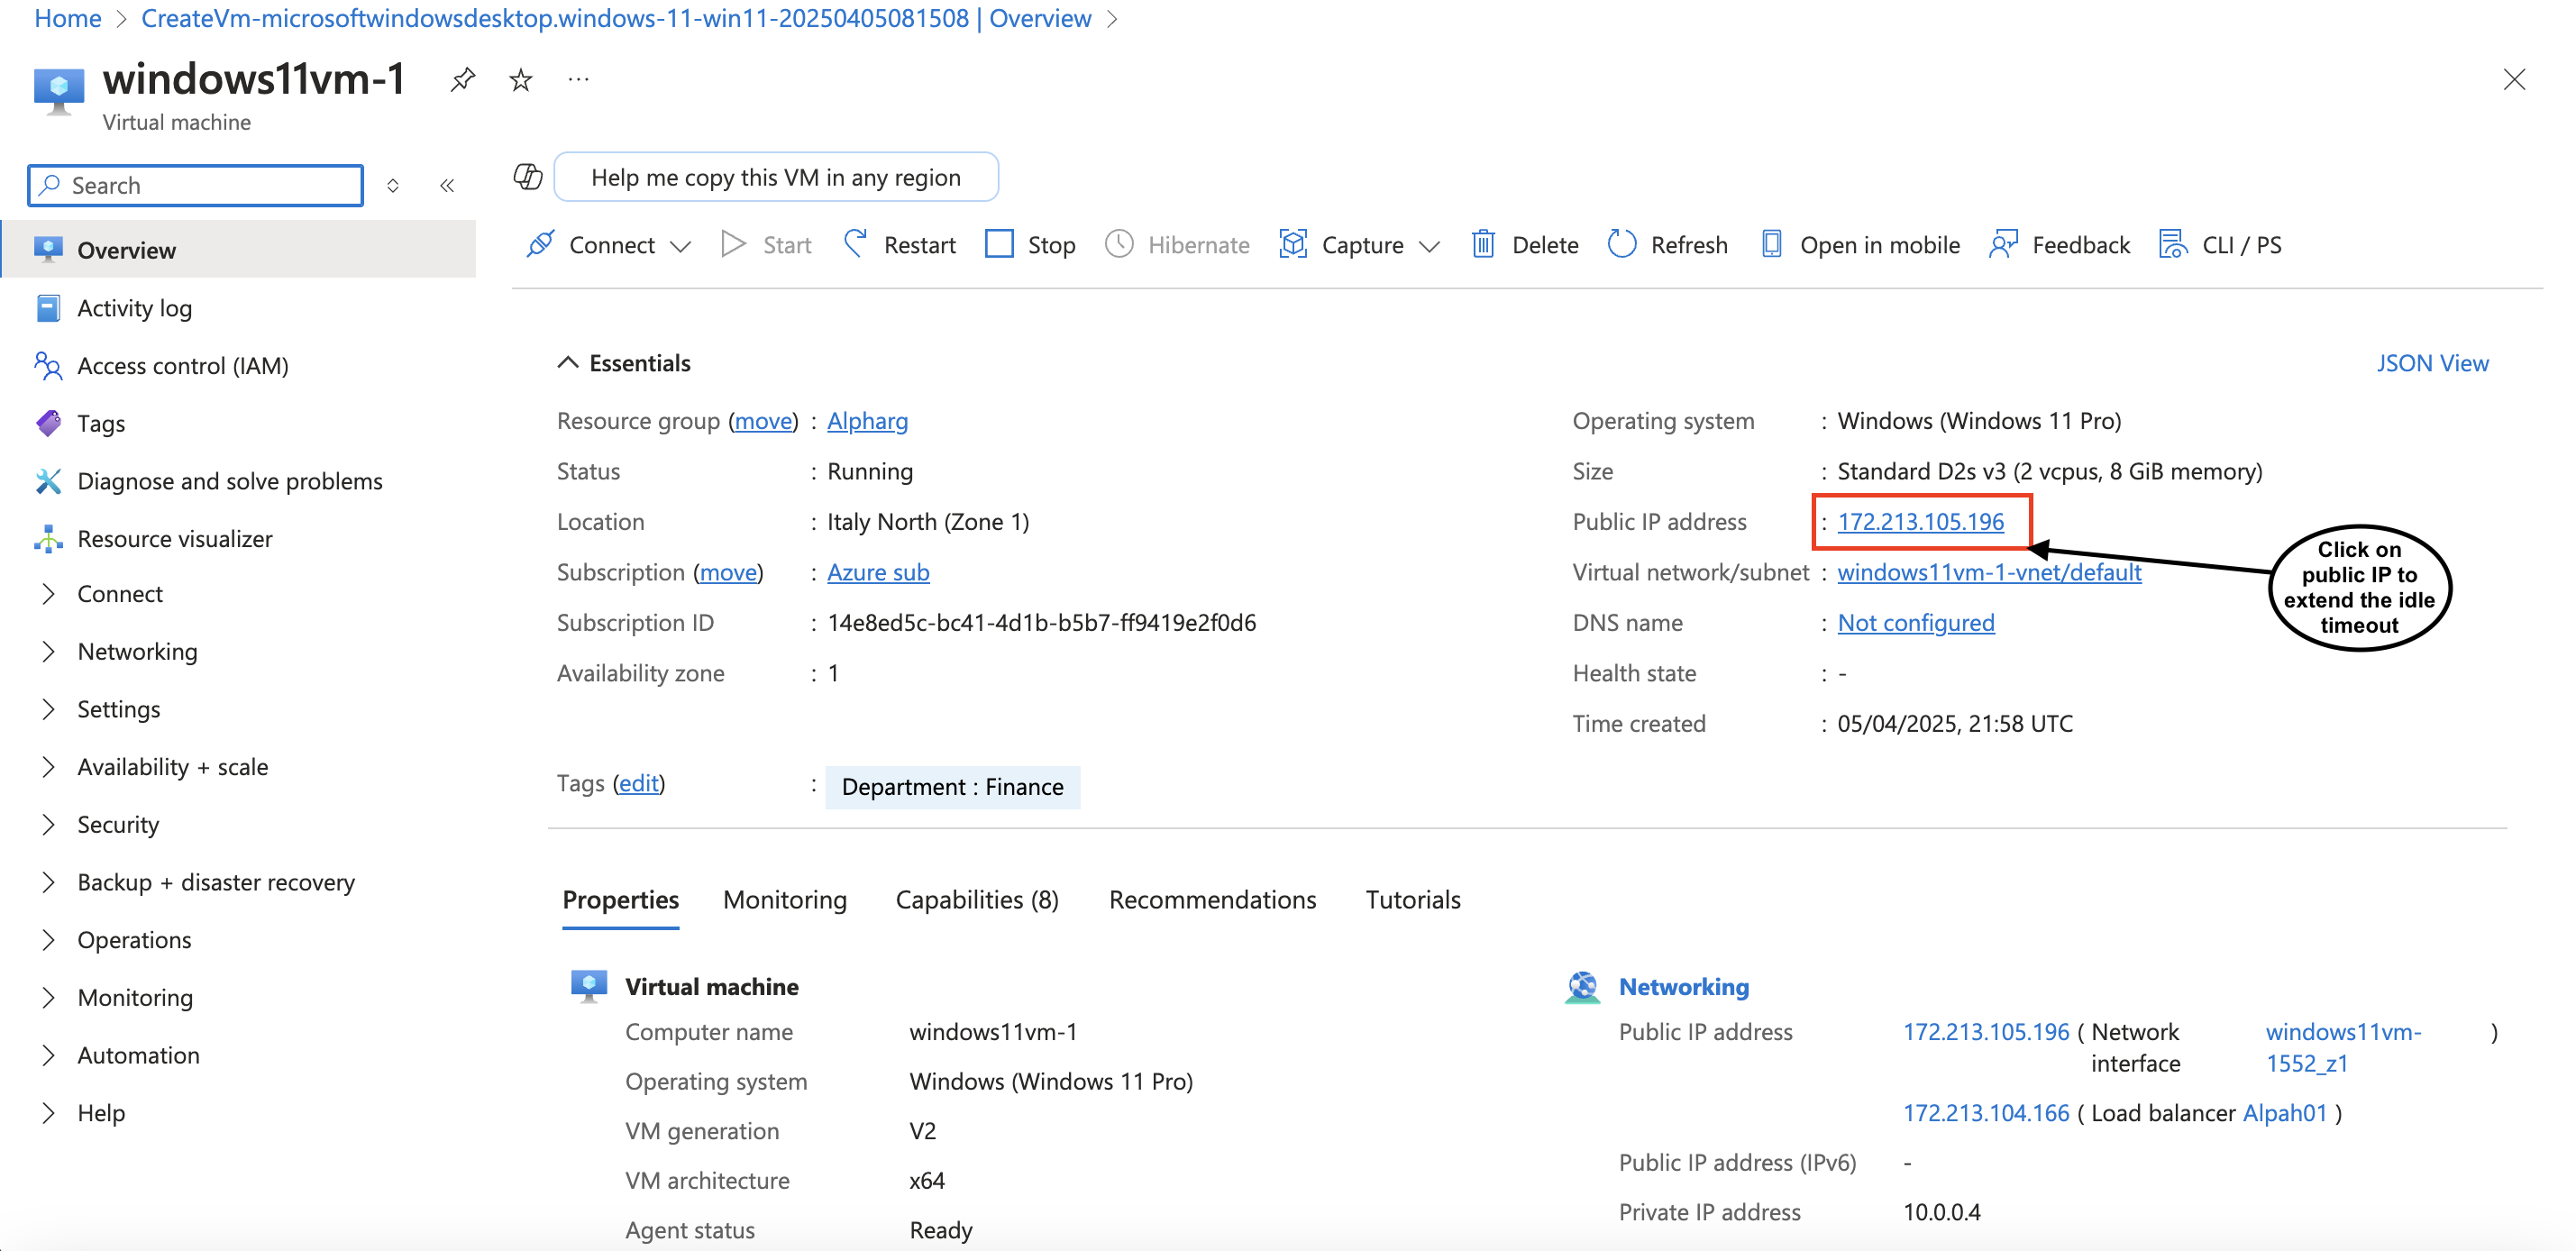The image size is (2576, 1251).
Task: Expand the Networking group in sidebar
Action: pos(48,652)
